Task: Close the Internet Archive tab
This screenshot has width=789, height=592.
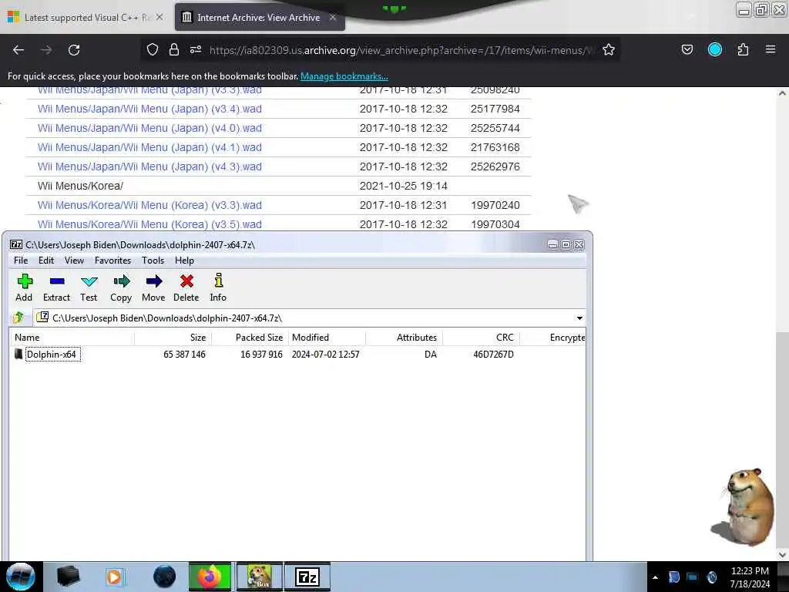Action: (x=333, y=17)
